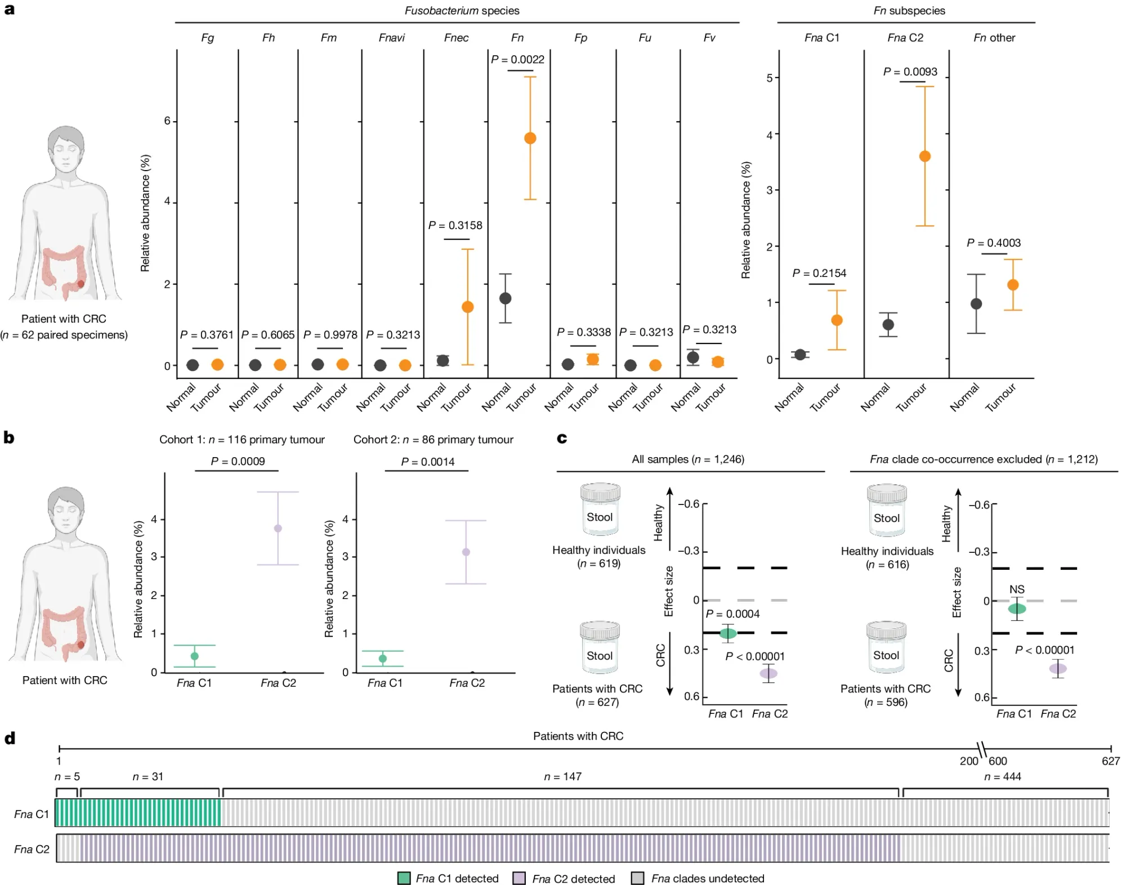Click the orange Fna C2 tumour data point
This screenshot has height=885, width=1126.
point(924,157)
